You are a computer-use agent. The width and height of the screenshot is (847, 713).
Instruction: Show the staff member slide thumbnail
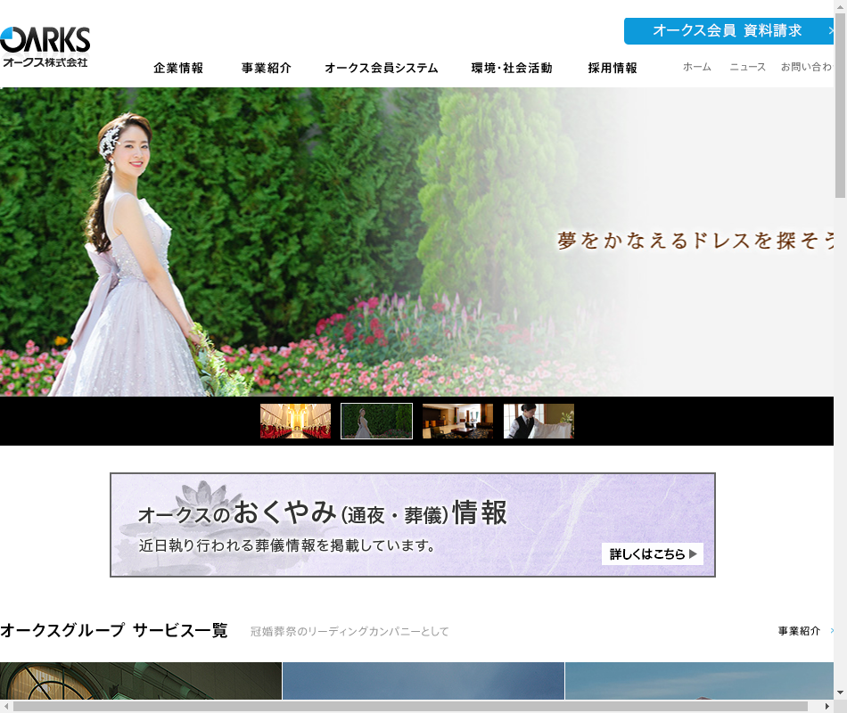tap(539, 422)
